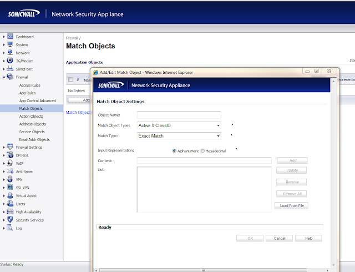Expand the Network tree arrow

point(4,53)
